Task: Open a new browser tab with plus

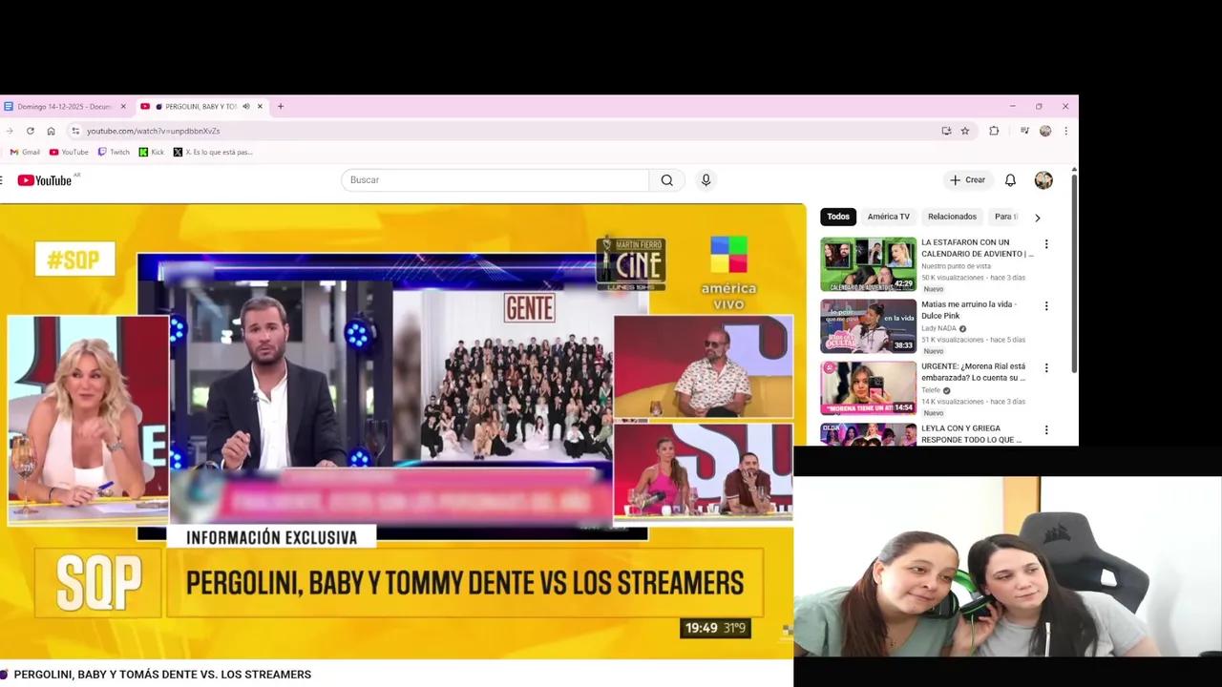Action: (281, 106)
